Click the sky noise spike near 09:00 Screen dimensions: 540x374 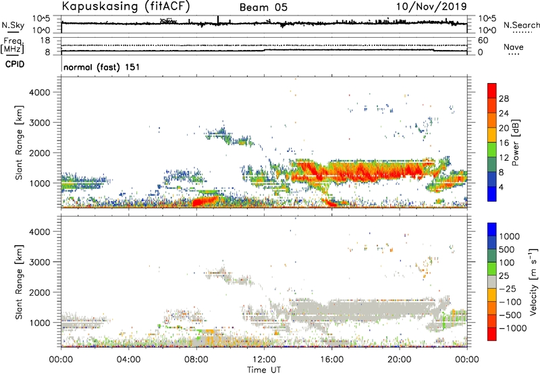[217, 20]
